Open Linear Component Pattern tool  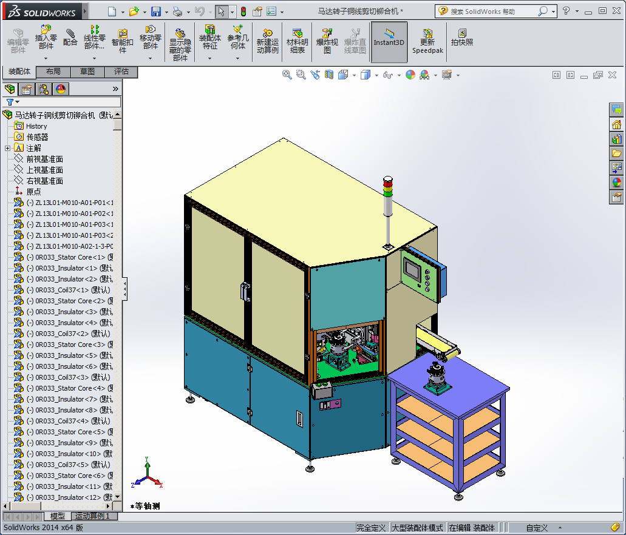95,38
